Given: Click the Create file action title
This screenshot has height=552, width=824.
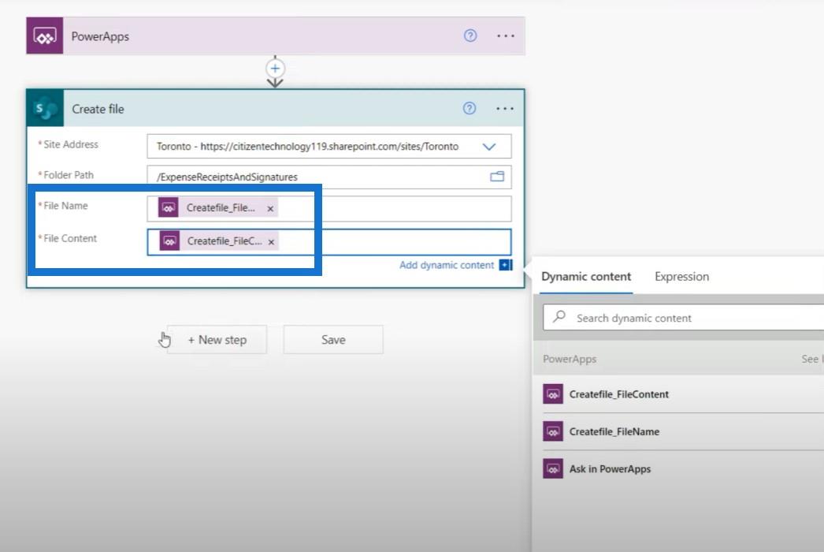Looking at the screenshot, I should [98, 109].
